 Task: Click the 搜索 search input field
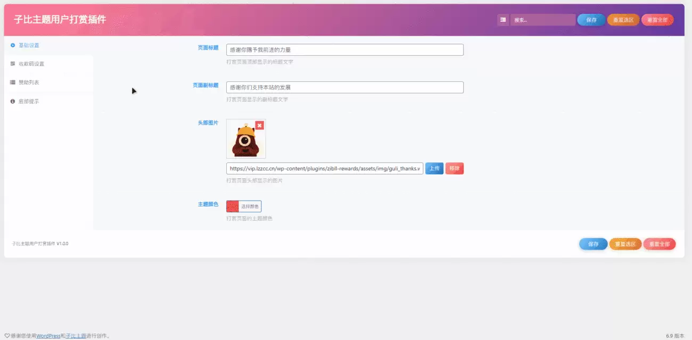click(x=543, y=20)
